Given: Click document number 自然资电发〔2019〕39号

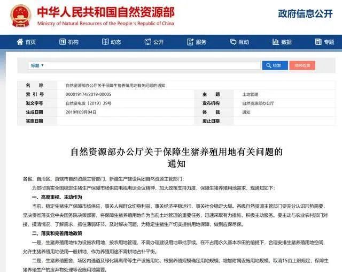Looking at the screenshot, I should pos(88,103).
